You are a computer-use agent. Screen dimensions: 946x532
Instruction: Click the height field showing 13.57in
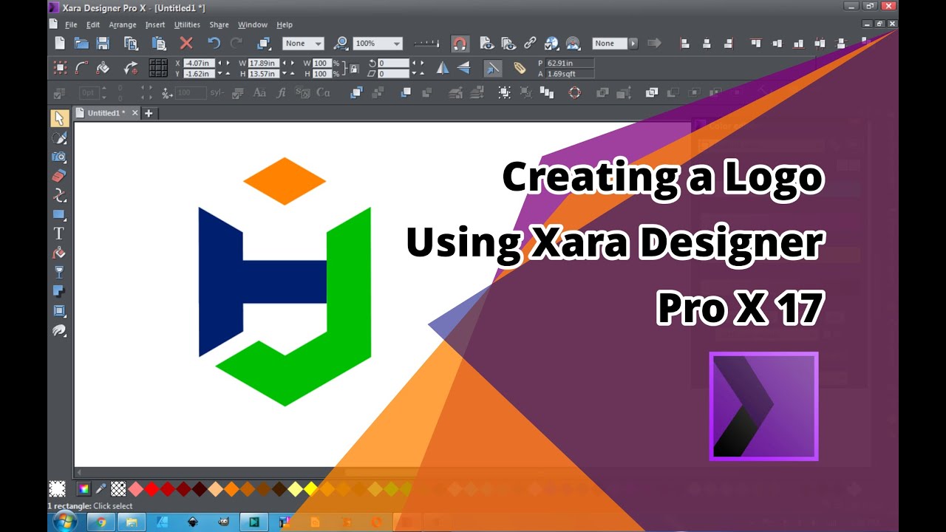263,74
